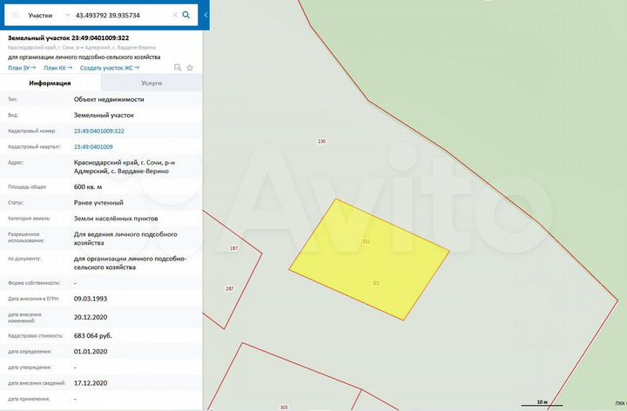Image resolution: width=627 pixels, height=411 pixels.
Task: Open План КК link
Action: pyautogui.click(x=57, y=67)
